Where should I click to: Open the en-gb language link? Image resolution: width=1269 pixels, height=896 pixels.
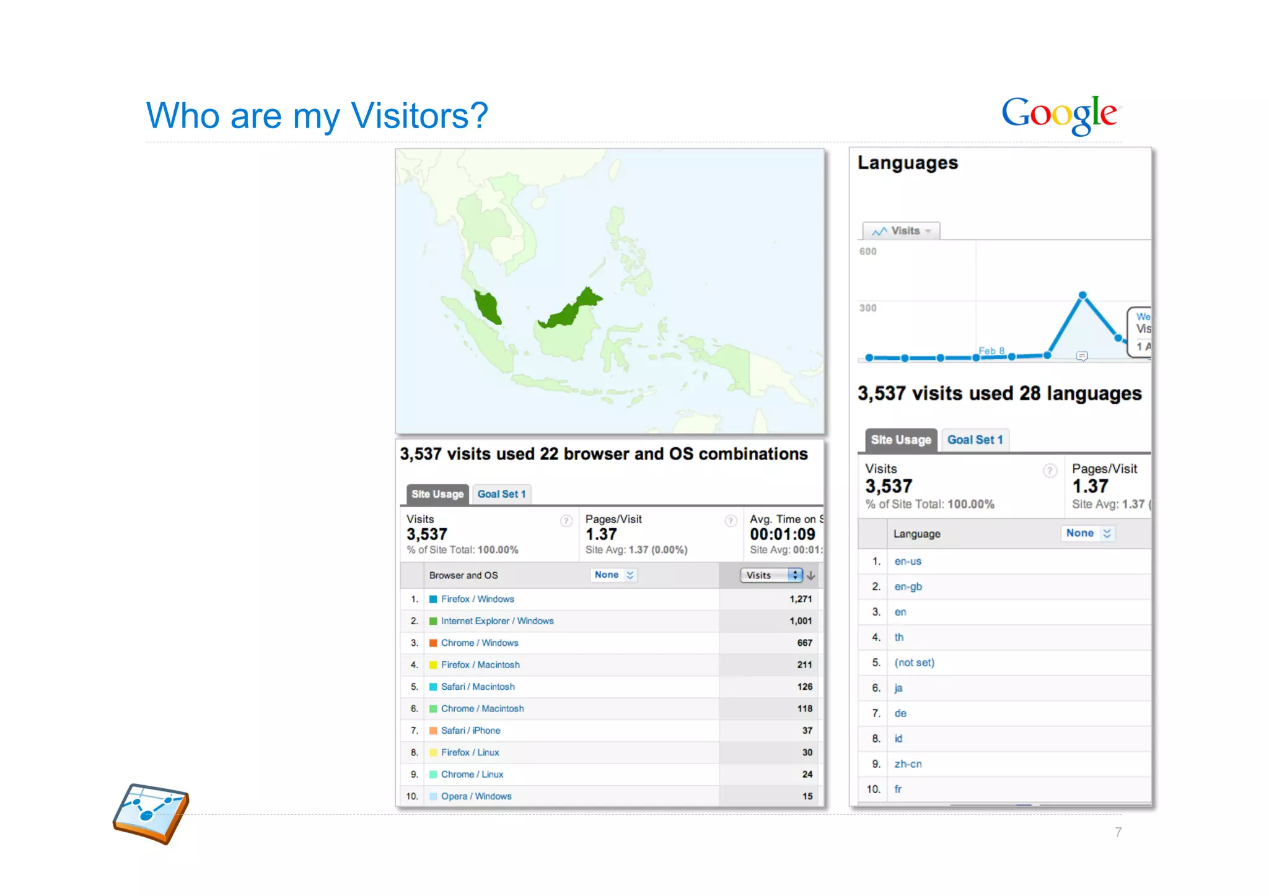[908, 587]
